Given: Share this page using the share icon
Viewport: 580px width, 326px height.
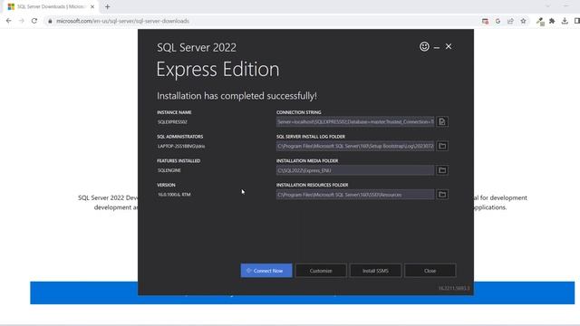Looking at the screenshot, I should [510, 21].
